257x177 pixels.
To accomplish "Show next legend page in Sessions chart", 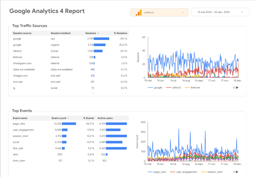I will click(x=237, y=87).
